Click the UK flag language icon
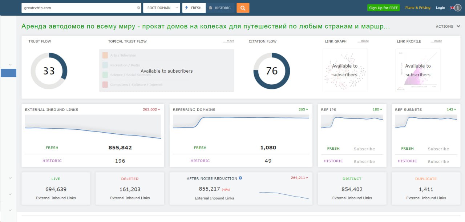Viewport: 465px width, 222px height. 452,8
